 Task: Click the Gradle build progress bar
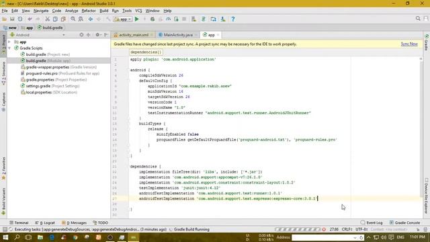point(298,229)
